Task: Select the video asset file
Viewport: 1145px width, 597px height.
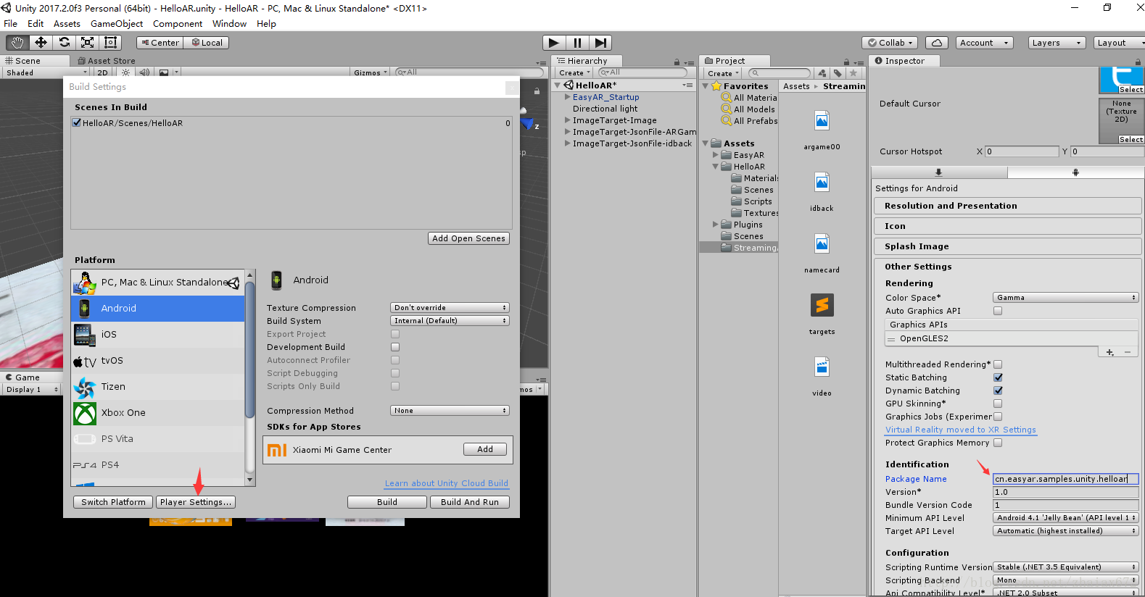Action: (x=822, y=367)
